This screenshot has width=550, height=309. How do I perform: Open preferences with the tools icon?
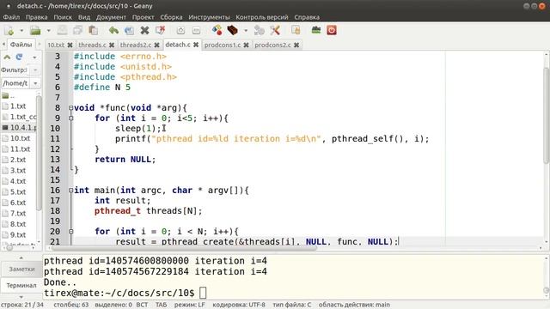(x=275, y=31)
